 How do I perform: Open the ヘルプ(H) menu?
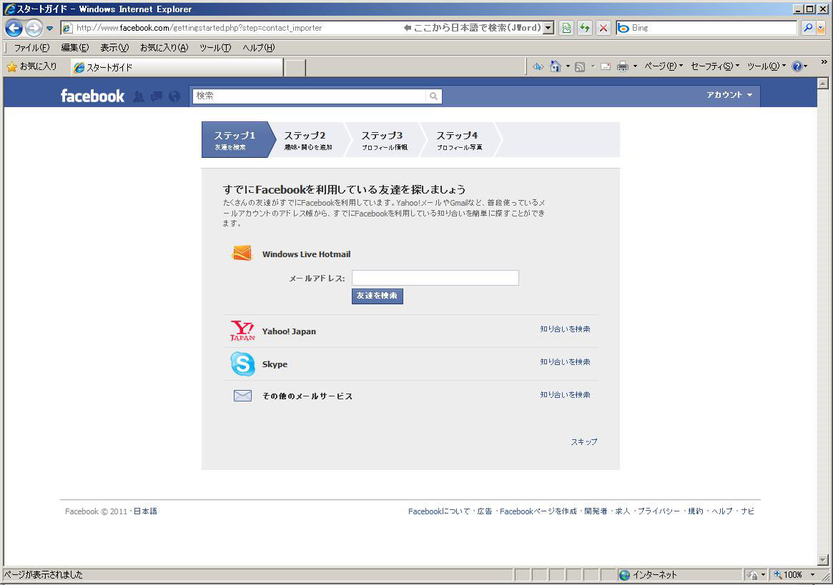click(259, 47)
